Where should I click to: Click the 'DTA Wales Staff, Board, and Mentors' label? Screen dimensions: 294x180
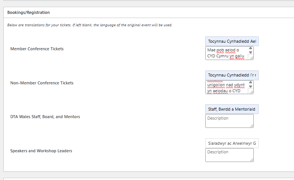tap(45, 117)
